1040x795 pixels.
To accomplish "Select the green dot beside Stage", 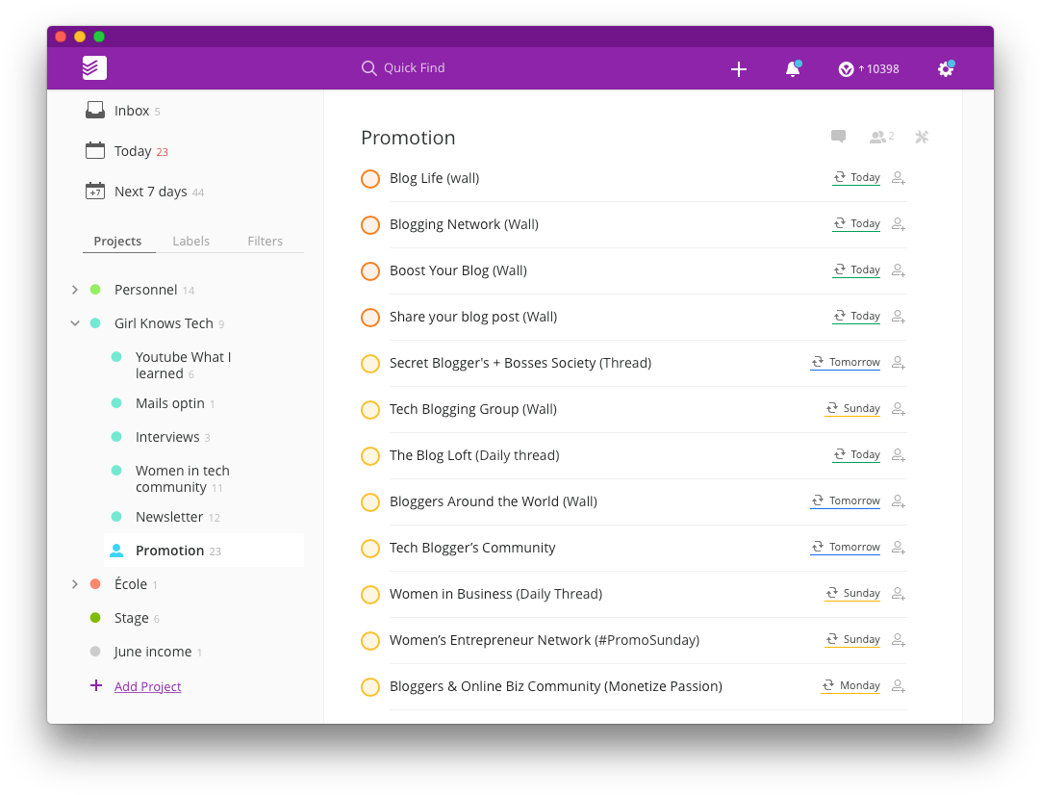I will point(94,617).
